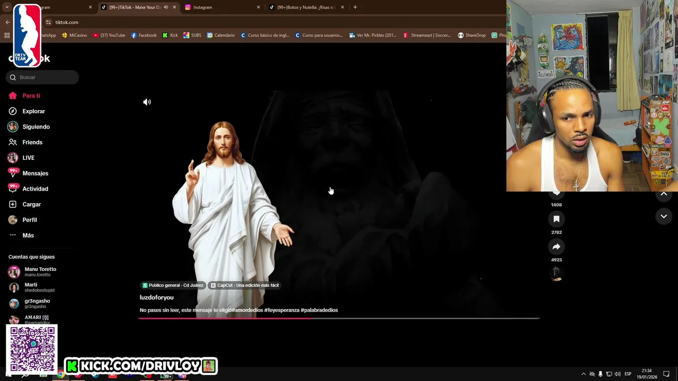The height and width of the screenshot is (381, 678).
Task: Open gr3ngasho followed account
Action: 30,303
